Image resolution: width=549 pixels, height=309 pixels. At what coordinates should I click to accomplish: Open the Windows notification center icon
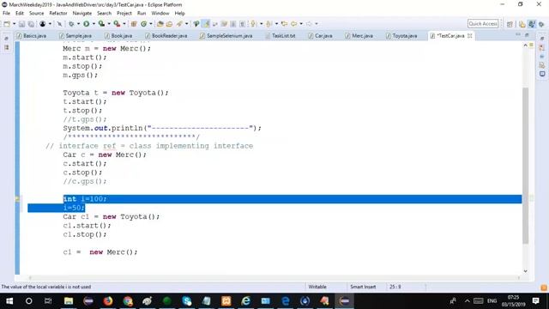[535, 301]
